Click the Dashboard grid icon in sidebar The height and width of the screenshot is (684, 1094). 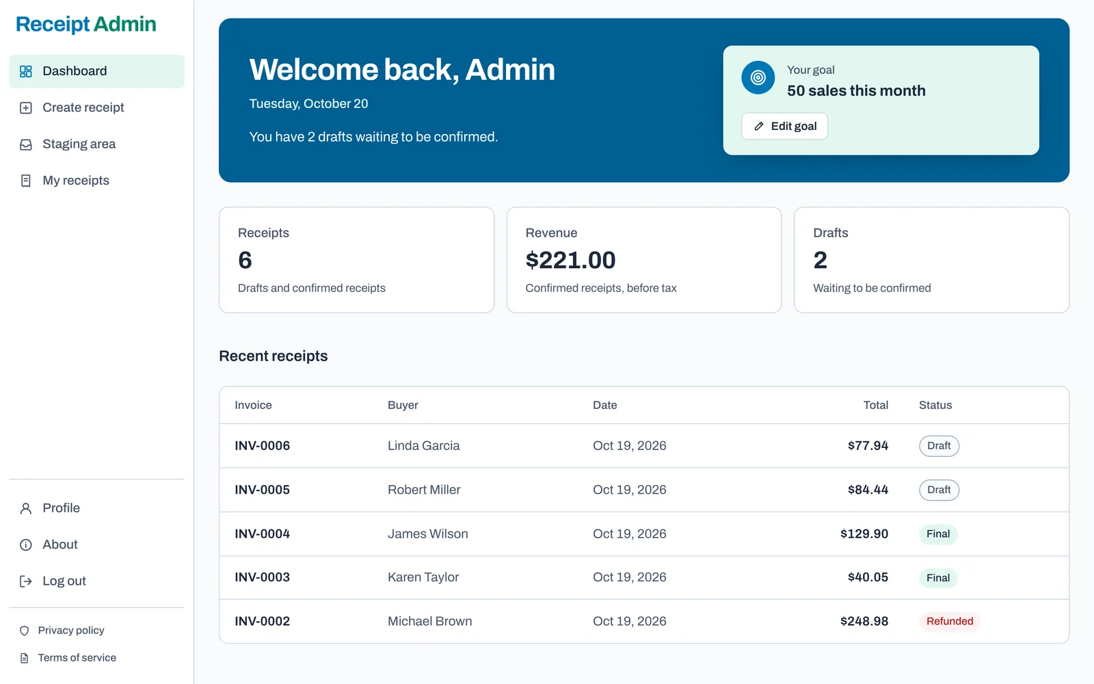click(x=26, y=71)
